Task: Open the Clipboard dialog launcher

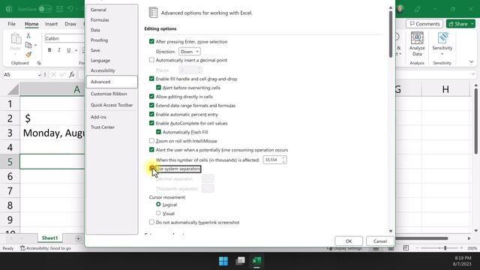Action: click(39, 63)
